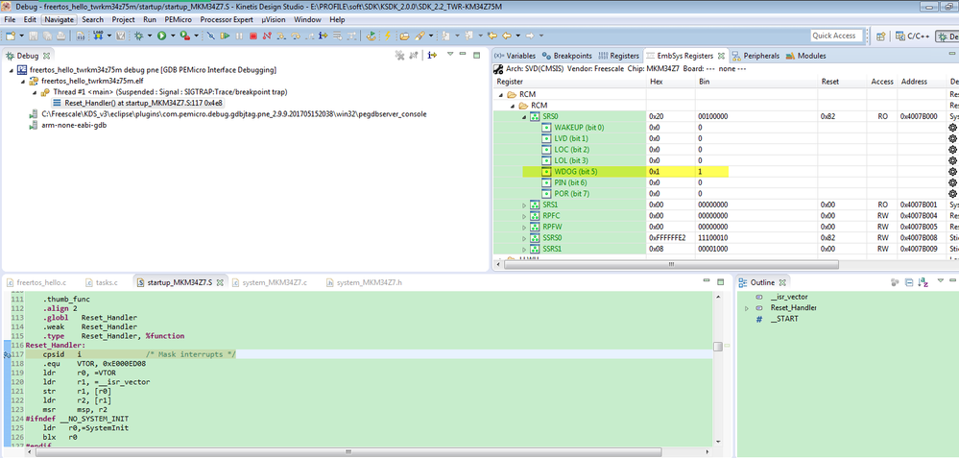
Task: Open the Navigate menu
Action: 60,19
